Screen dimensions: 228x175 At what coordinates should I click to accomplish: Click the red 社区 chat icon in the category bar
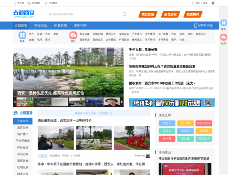pyautogui.click(x=73, y=35)
